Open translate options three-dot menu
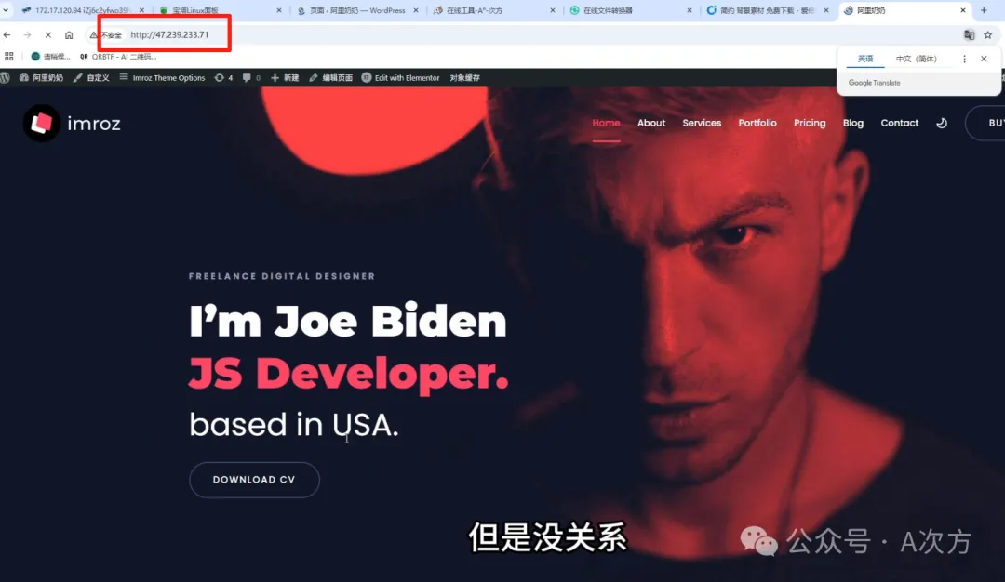The height and width of the screenshot is (582, 1005). (964, 59)
